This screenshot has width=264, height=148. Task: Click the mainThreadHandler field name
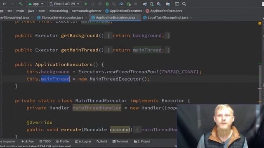(x=97, y=108)
